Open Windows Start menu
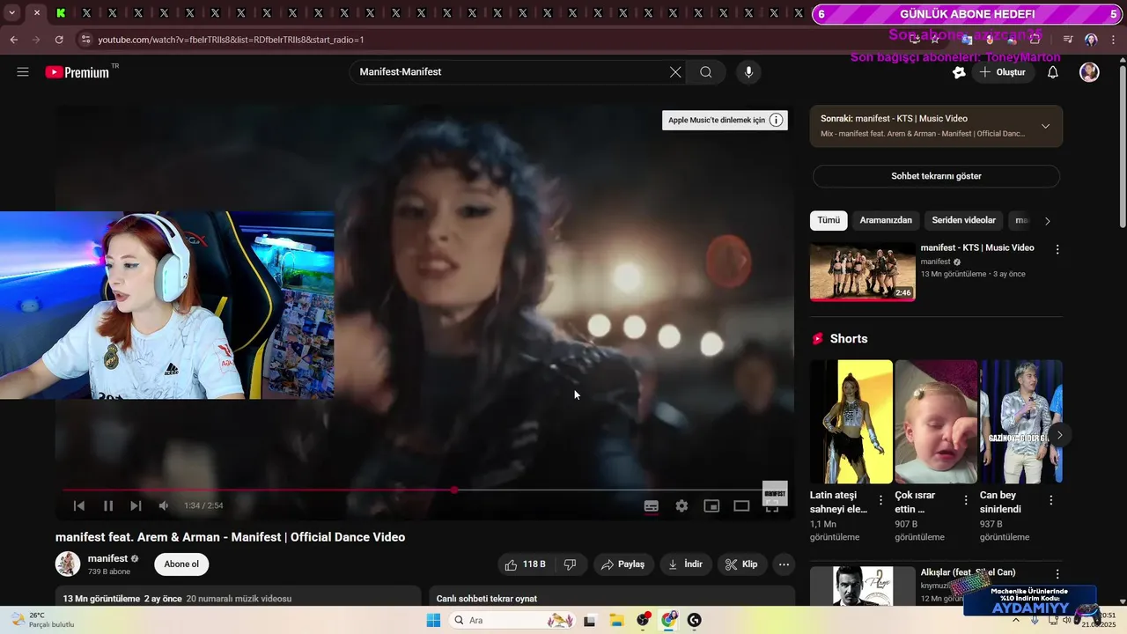 click(x=432, y=621)
